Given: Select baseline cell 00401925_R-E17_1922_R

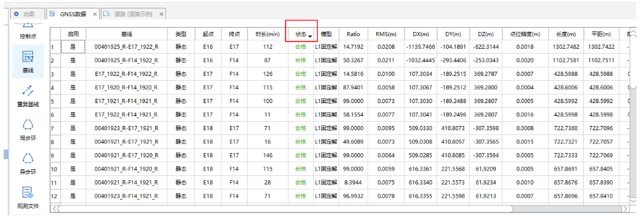Looking at the screenshot, I should click(x=127, y=47).
